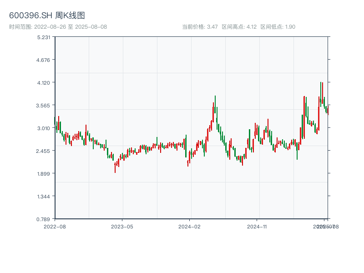
Task: Select the 2024-02 x-axis date label
Action: (x=190, y=226)
